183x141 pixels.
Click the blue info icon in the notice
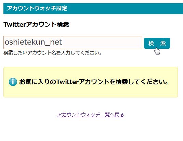[x=13, y=82]
